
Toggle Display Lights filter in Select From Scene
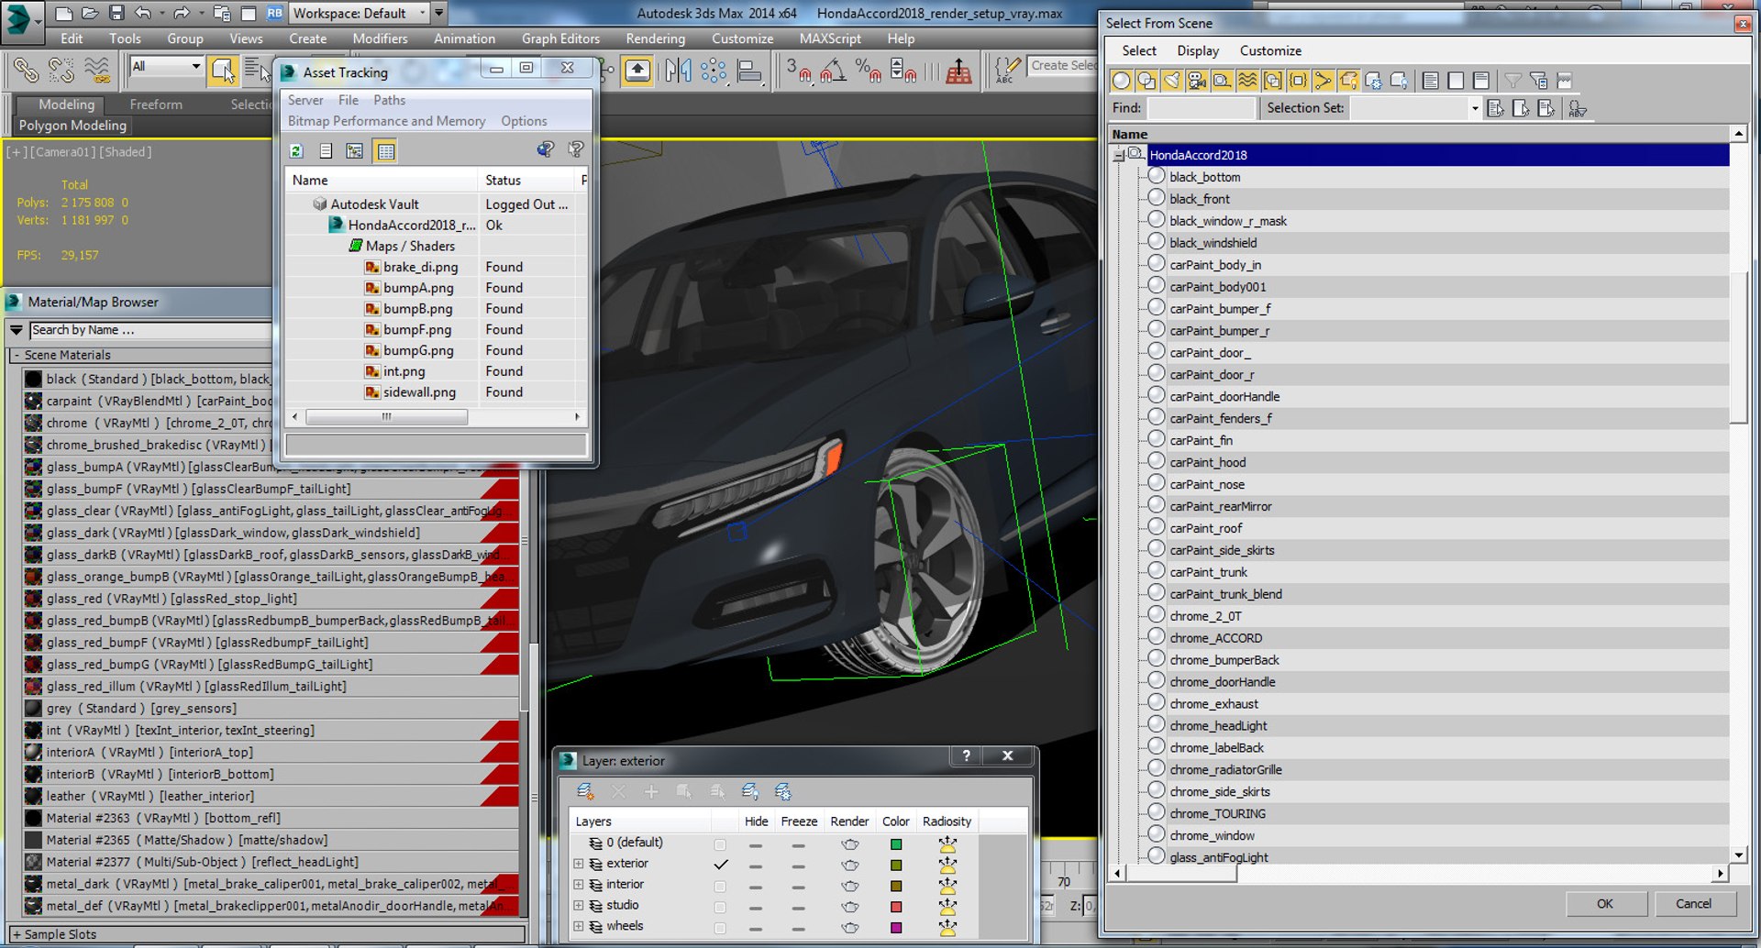tap(1172, 81)
